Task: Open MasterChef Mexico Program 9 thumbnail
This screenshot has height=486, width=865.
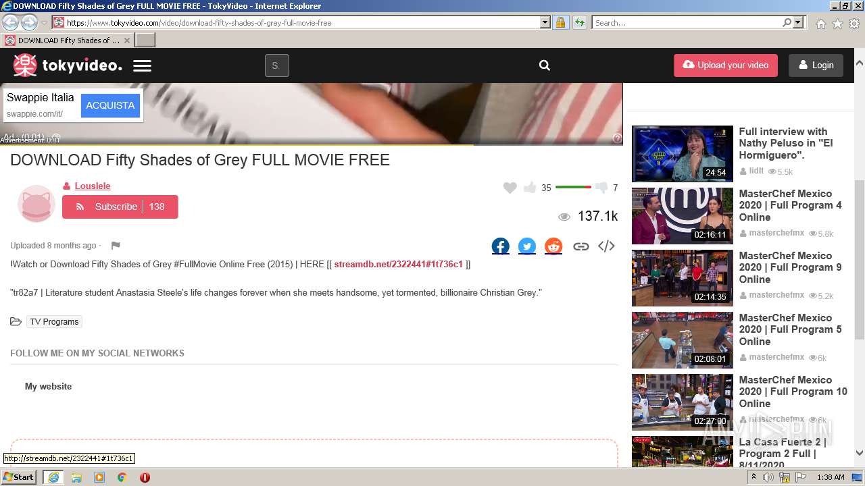Action: coord(682,278)
